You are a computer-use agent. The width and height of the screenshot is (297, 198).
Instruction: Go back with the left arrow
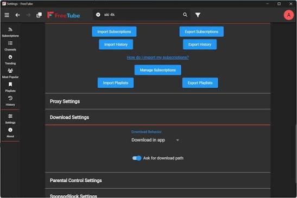coord(17,15)
